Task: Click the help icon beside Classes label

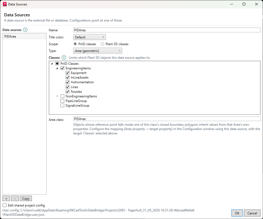Action: 64,57
